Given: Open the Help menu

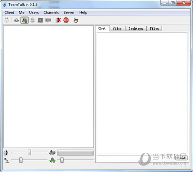Looking at the screenshot, I should tap(83, 13).
